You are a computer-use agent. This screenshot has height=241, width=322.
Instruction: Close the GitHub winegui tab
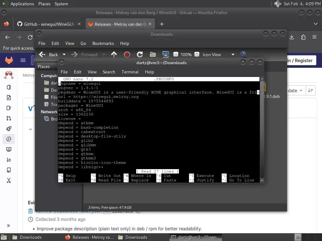click(79, 24)
